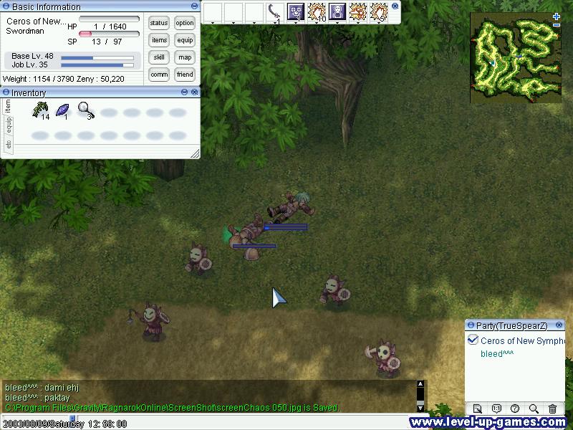Viewport: 573px width, 430px height.
Task: Click the party window magnifier icon
Action: point(534,408)
